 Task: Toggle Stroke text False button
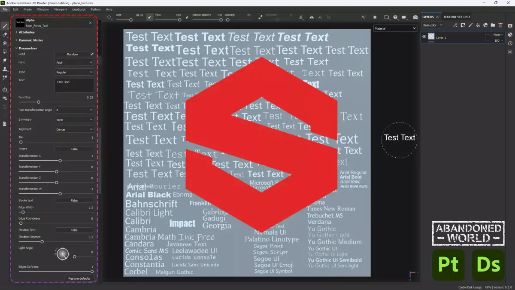pos(74,200)
